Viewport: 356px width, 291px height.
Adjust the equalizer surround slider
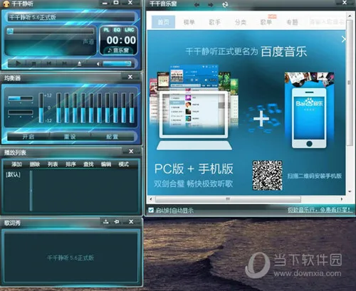click(x=21, y=112)
